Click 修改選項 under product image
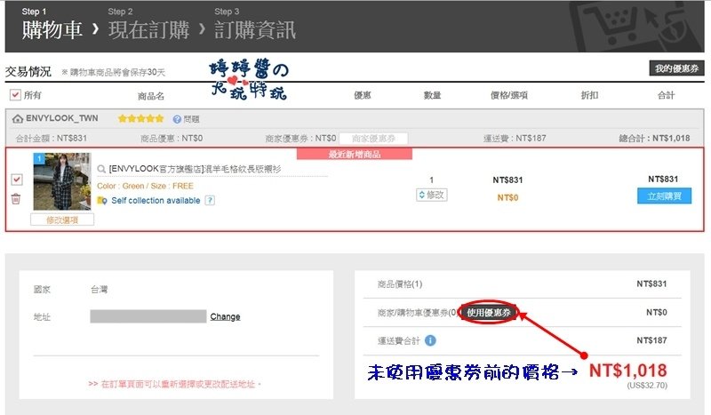The height and width of the screenshot is (415, 711). click(x=62, y=220)
